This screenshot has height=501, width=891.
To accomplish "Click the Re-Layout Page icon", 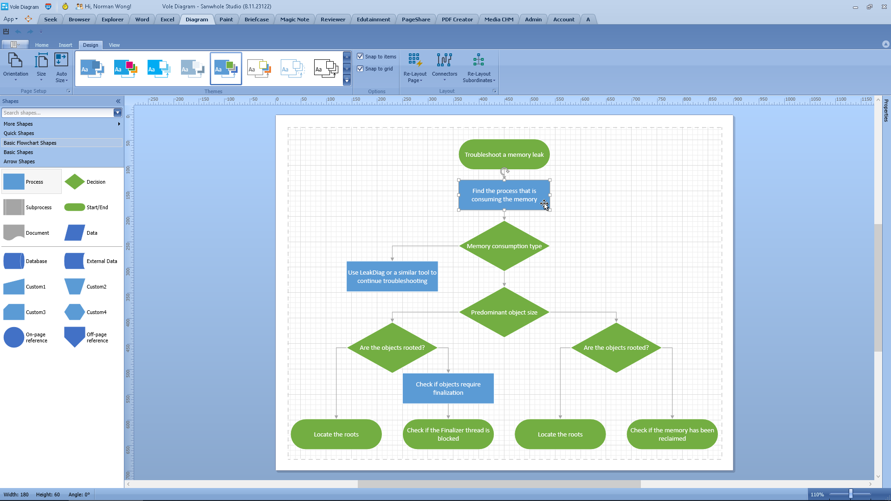I will pos(415,60).
